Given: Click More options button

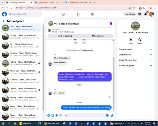Looking at the screenshot, I should click(98, 36).
